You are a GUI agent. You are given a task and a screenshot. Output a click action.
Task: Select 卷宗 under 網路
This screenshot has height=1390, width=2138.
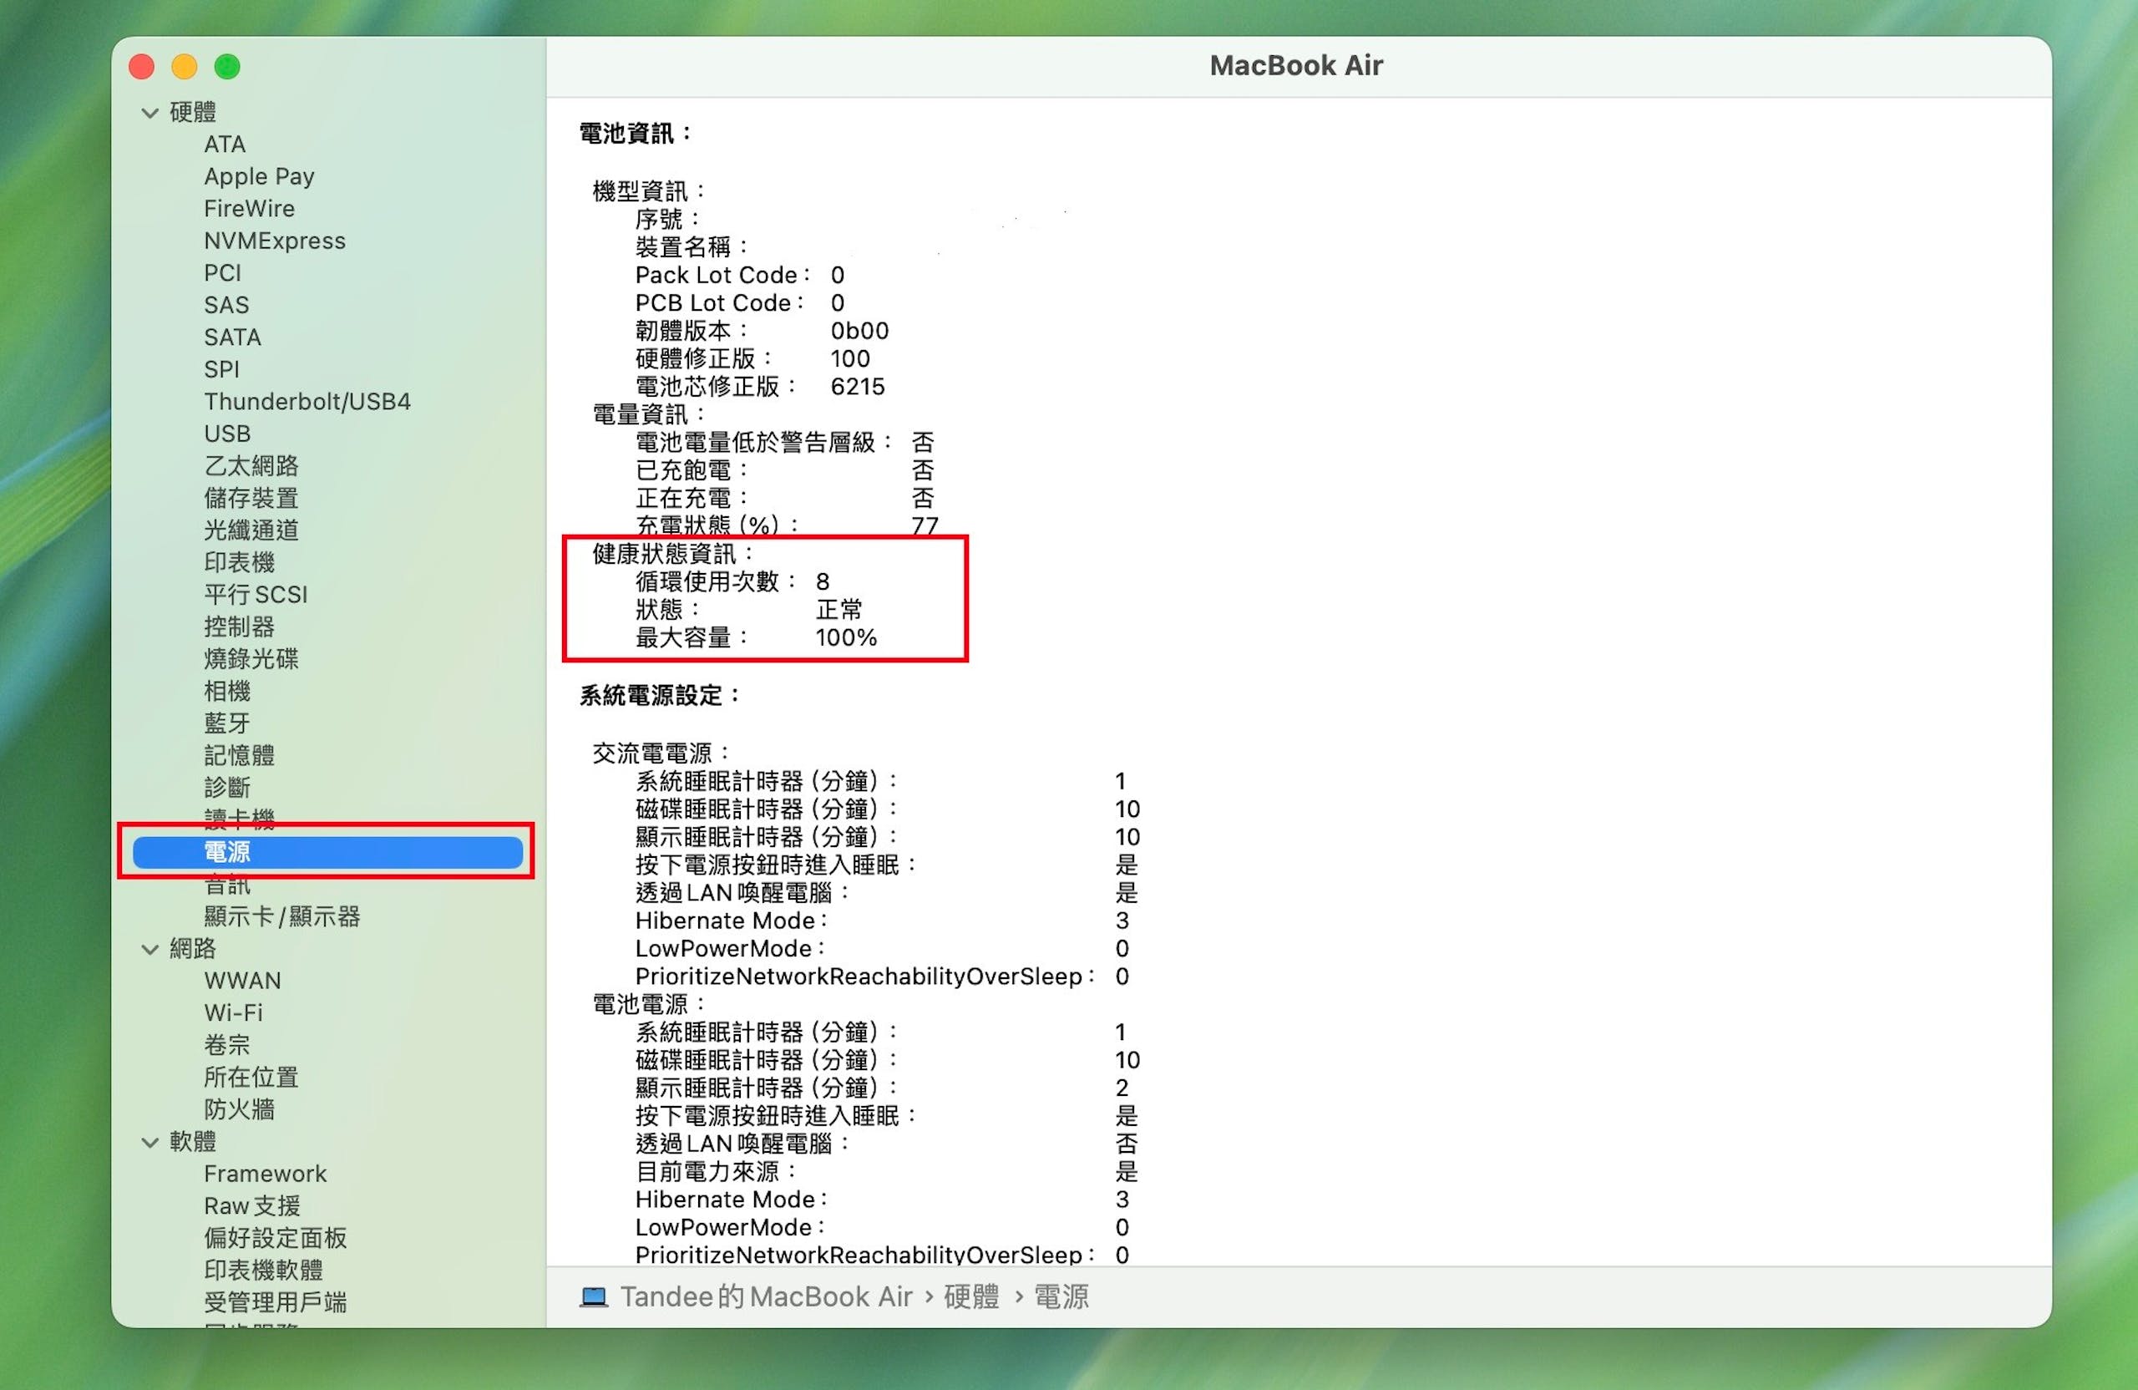226,1045
